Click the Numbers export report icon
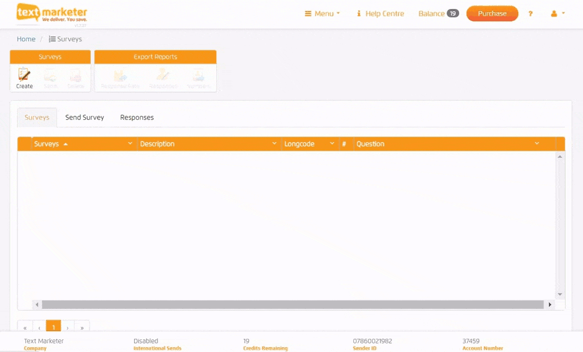The height and width of the screenshot is (352, 583). [198, 76]
